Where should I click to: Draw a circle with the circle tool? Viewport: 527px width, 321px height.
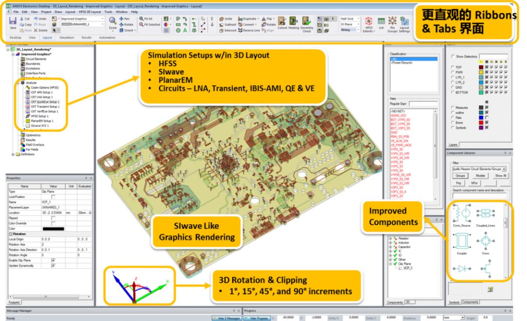pos(178,30)
